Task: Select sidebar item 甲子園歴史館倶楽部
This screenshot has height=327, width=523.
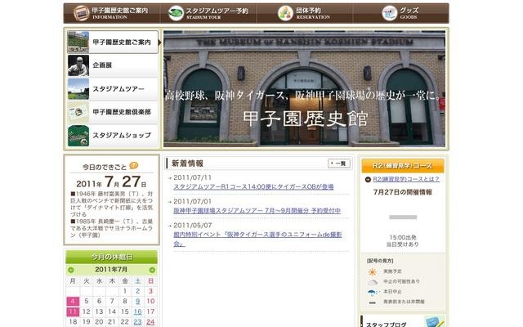Action: (113, 112)
